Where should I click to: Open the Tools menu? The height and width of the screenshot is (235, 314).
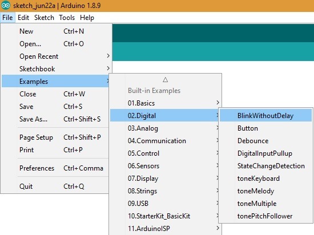[67, 18]
